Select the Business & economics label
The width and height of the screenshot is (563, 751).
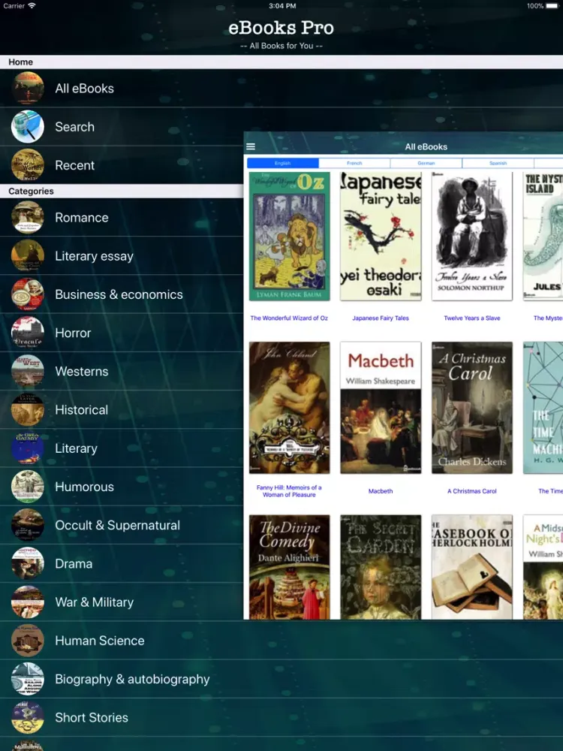point(119,294)
